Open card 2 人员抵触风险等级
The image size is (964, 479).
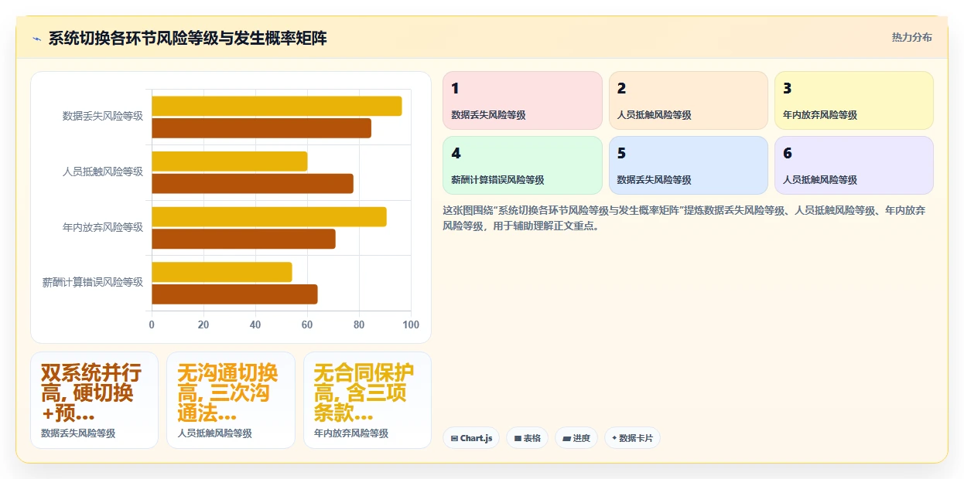pyautogui.click(x=688, y=100)
